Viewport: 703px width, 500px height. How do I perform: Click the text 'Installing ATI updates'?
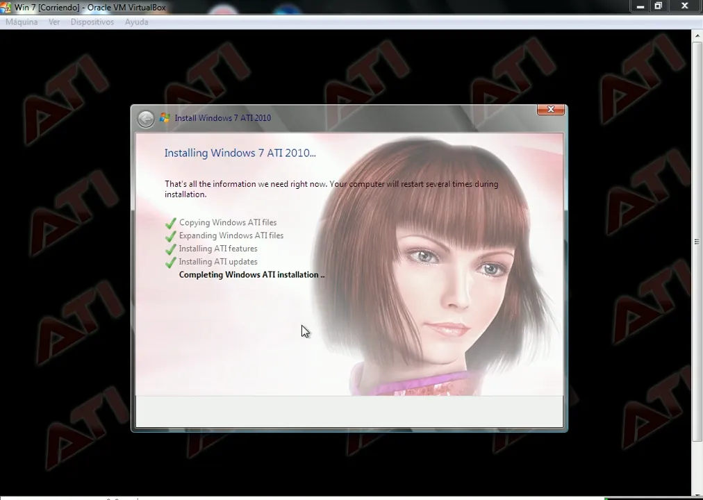[x=218, y=262]
